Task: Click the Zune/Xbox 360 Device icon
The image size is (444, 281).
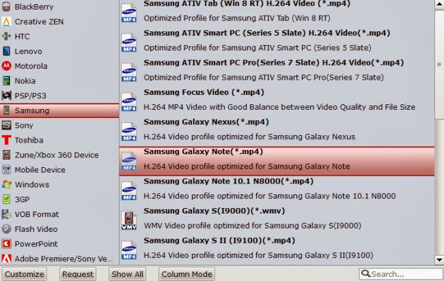Action: [x=6, y=155]
